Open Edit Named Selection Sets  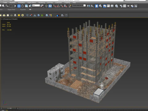(70, 6)
